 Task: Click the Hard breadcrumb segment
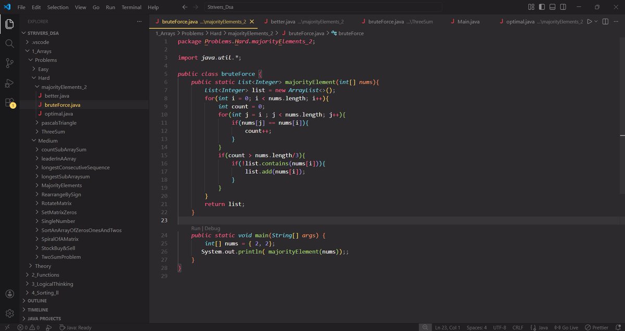(x=216, y=33)
